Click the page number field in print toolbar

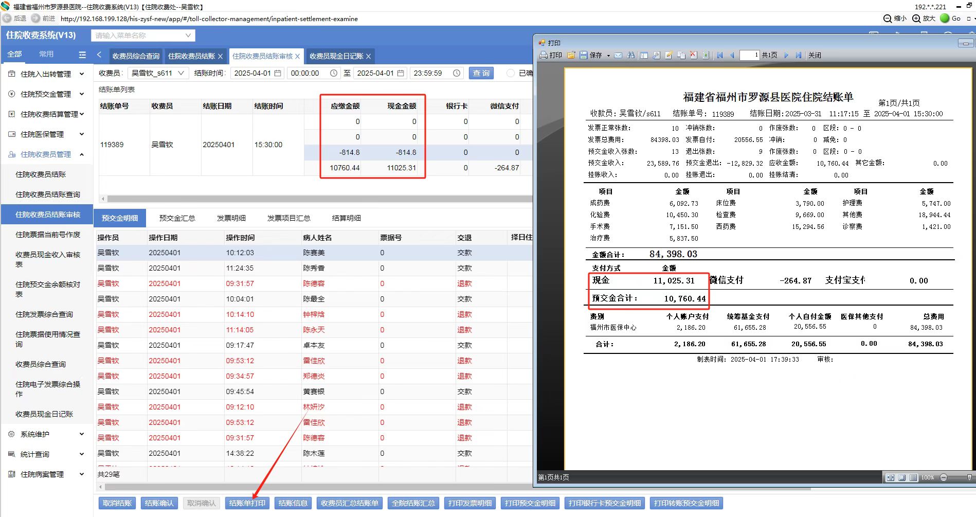749,55
